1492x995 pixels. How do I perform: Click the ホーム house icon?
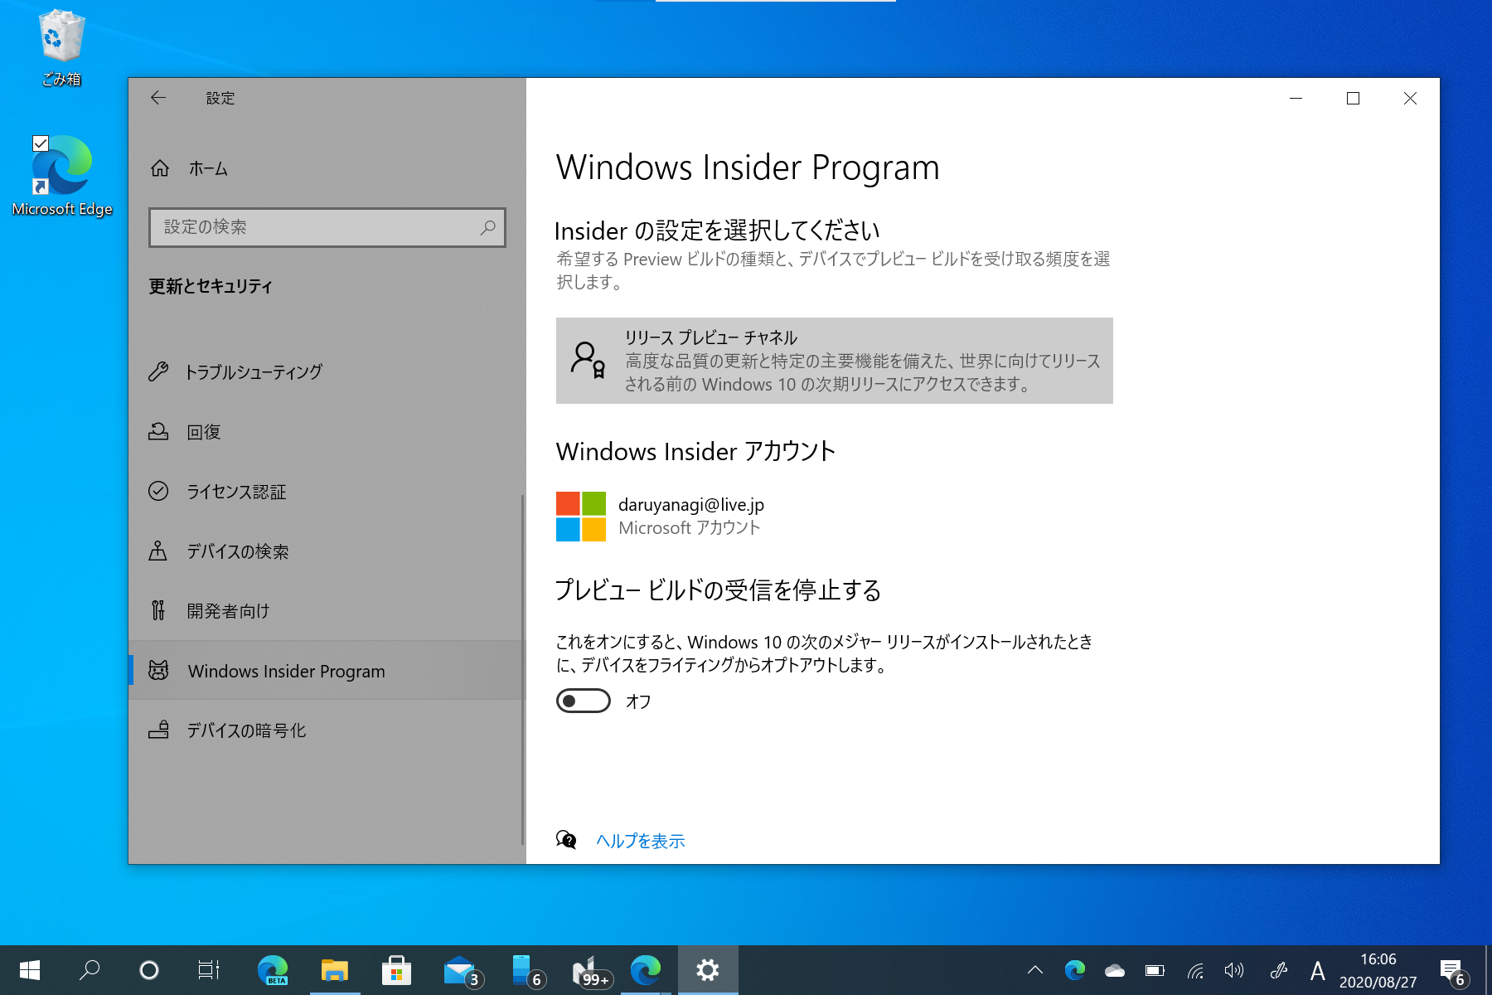(x=162, y=168)
